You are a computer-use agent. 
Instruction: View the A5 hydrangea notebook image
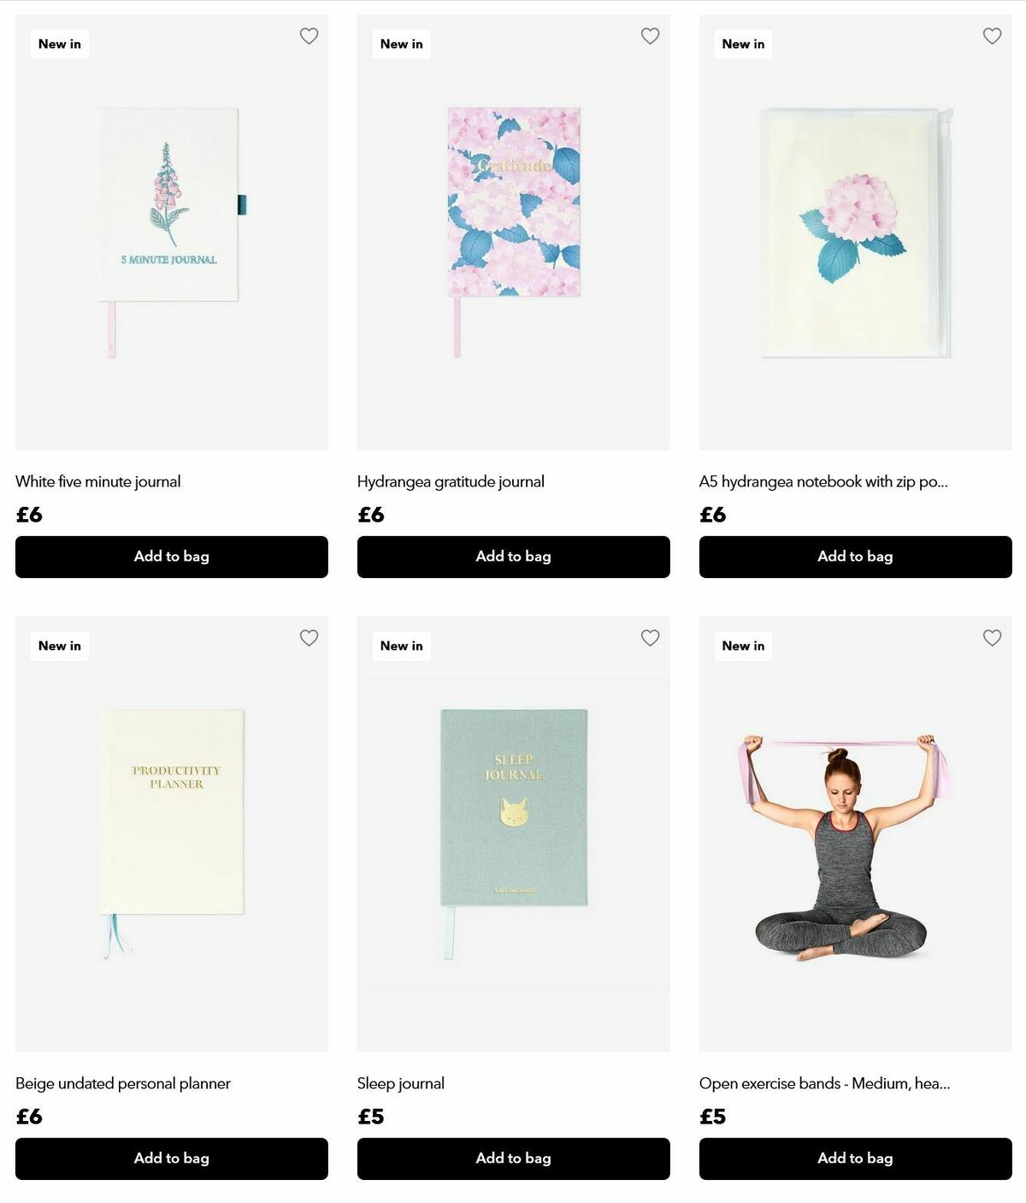tap(856, 233)
